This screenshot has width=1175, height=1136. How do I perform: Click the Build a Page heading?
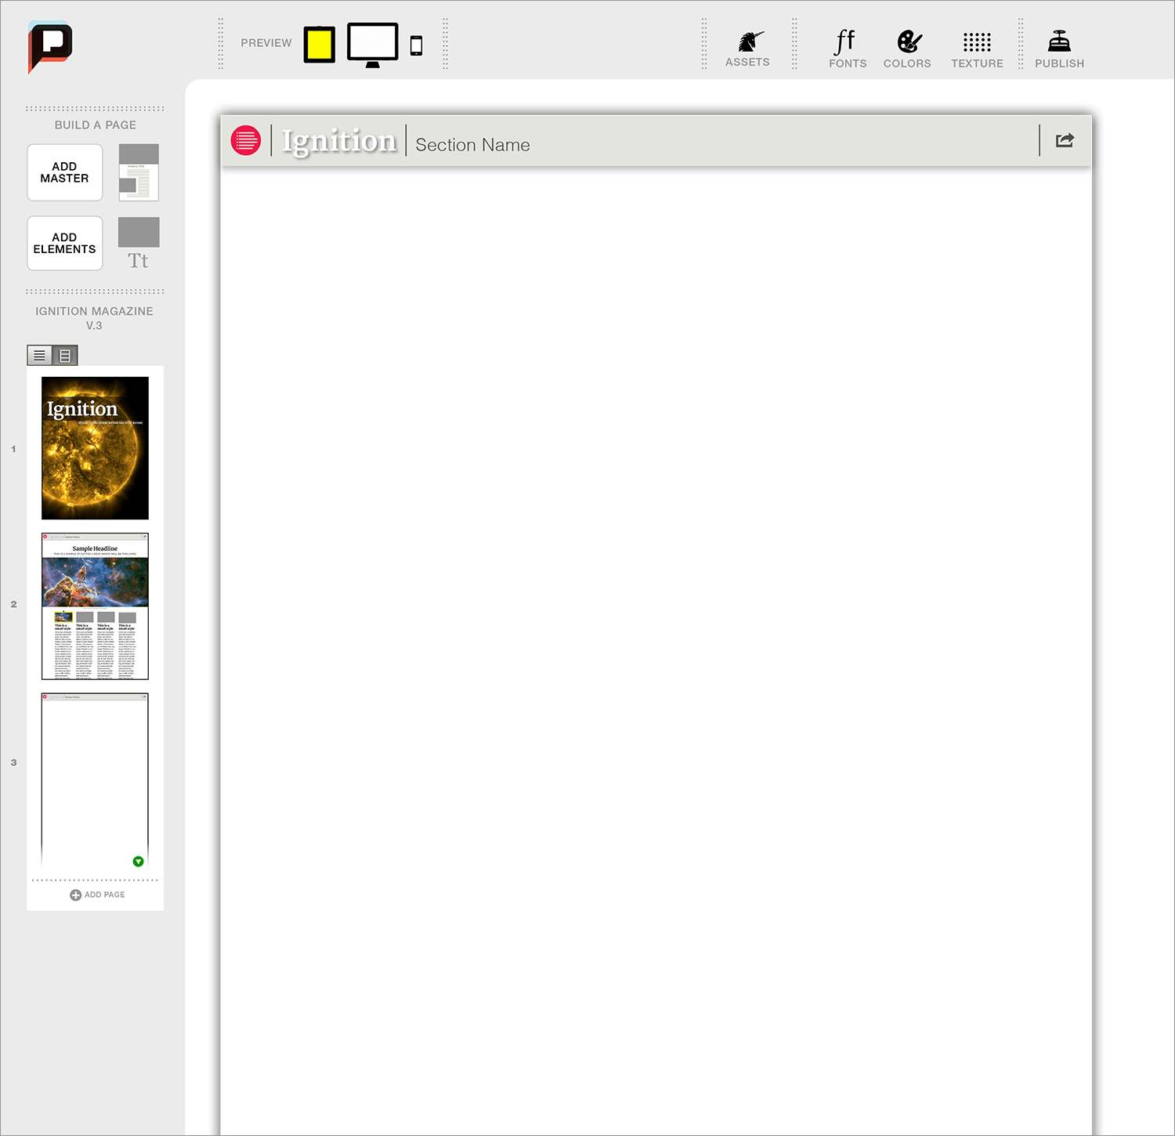(95, 125)
